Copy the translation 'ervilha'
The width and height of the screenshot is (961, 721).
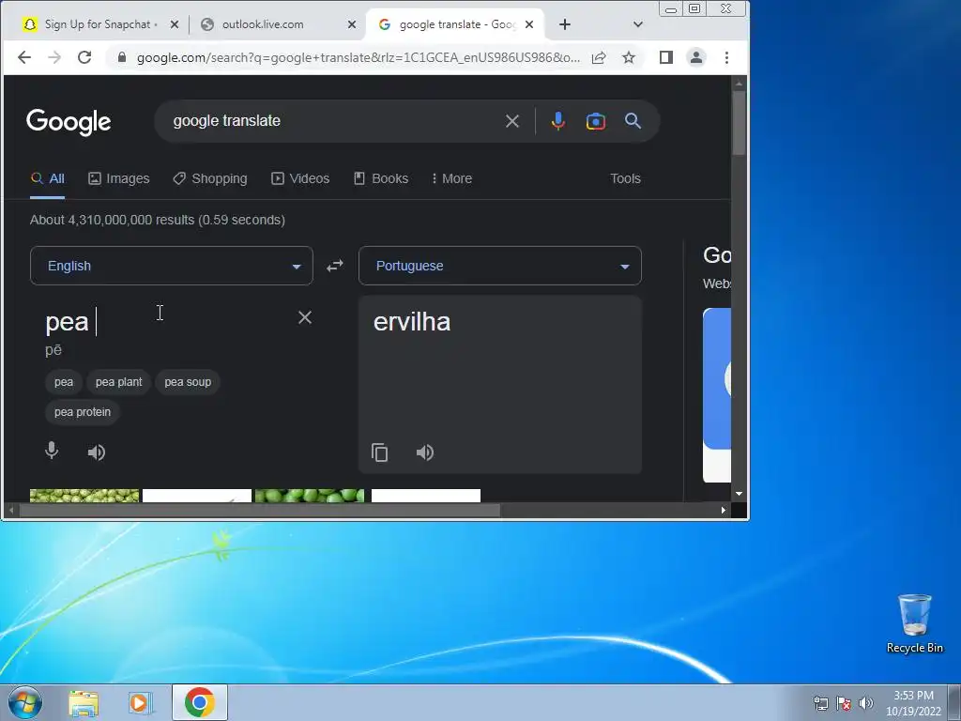379,453
